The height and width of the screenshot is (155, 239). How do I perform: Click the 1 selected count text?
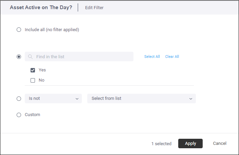click(x=161, y=143)
